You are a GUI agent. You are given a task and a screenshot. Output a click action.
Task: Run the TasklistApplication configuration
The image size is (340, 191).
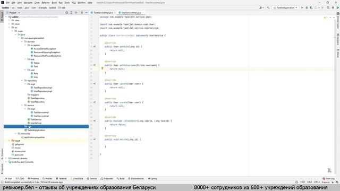click(x=302, y=7)
